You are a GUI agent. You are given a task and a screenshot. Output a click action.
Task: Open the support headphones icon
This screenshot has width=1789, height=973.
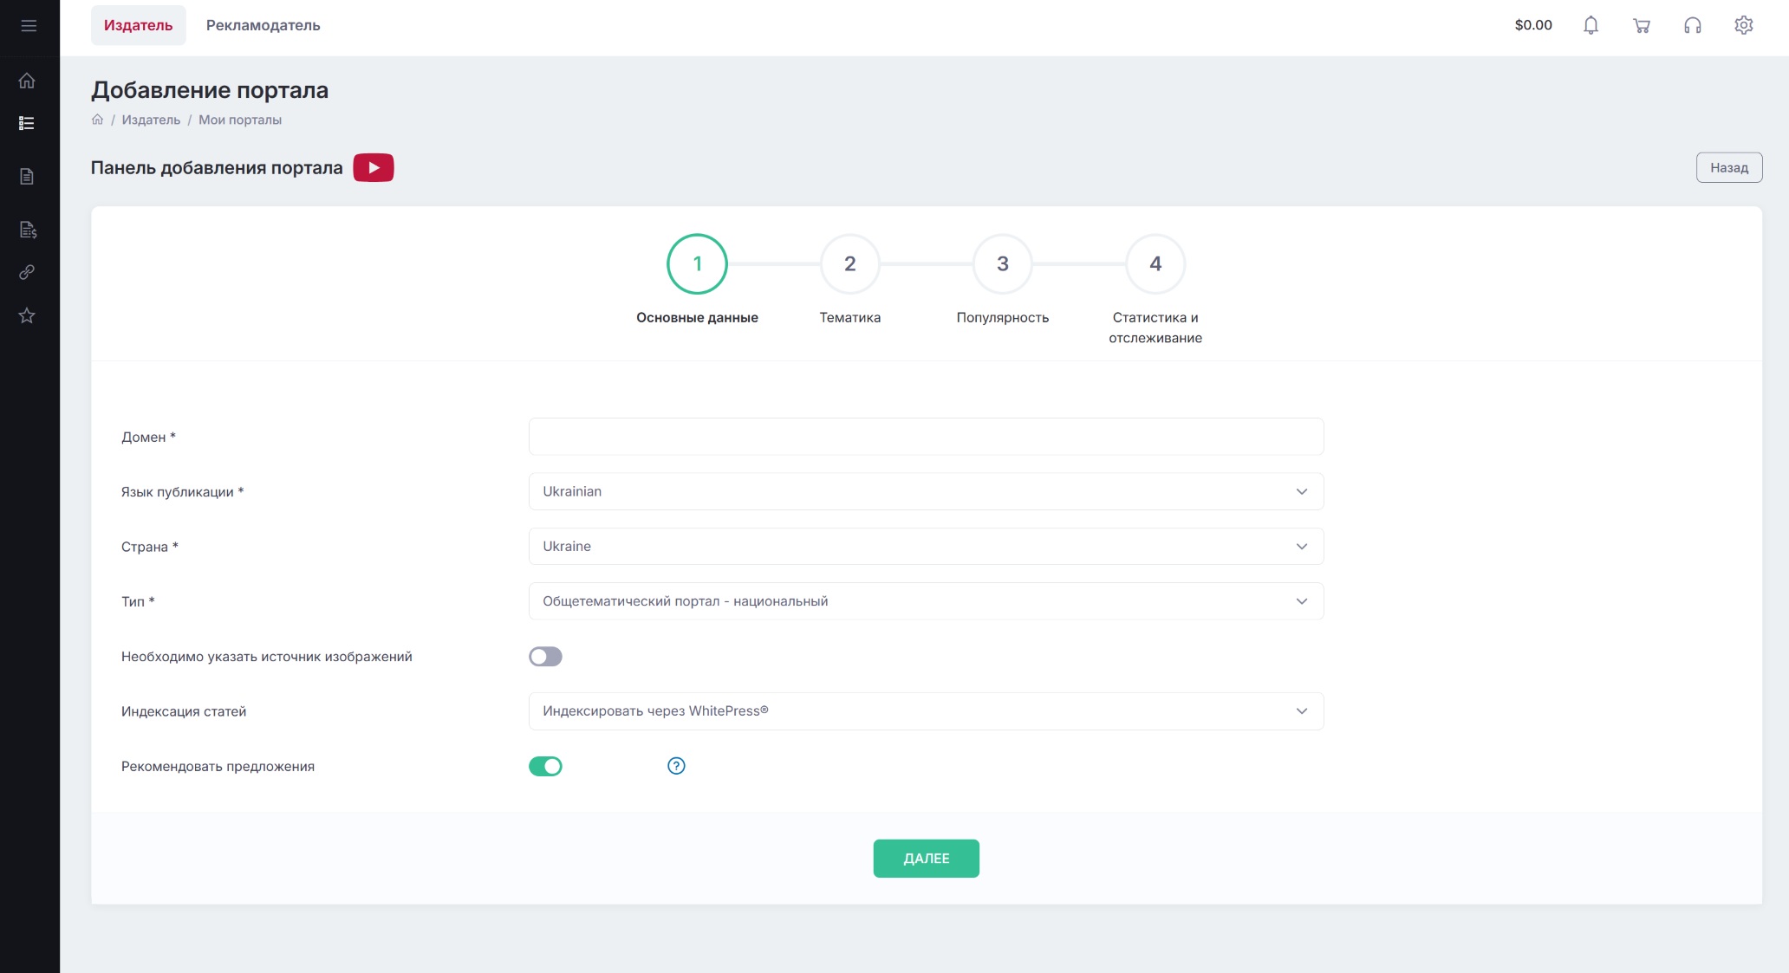(x=1693, y=25)
